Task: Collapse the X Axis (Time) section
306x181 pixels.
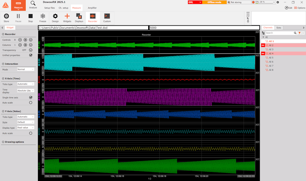Action: click(x=3, y=79)
